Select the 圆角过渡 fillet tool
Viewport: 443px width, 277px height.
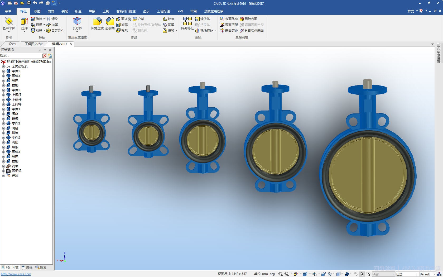point(97,23)
